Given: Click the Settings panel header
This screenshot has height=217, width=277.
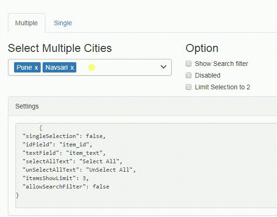Looking at the screenshot, I should (x=142, y=106).
